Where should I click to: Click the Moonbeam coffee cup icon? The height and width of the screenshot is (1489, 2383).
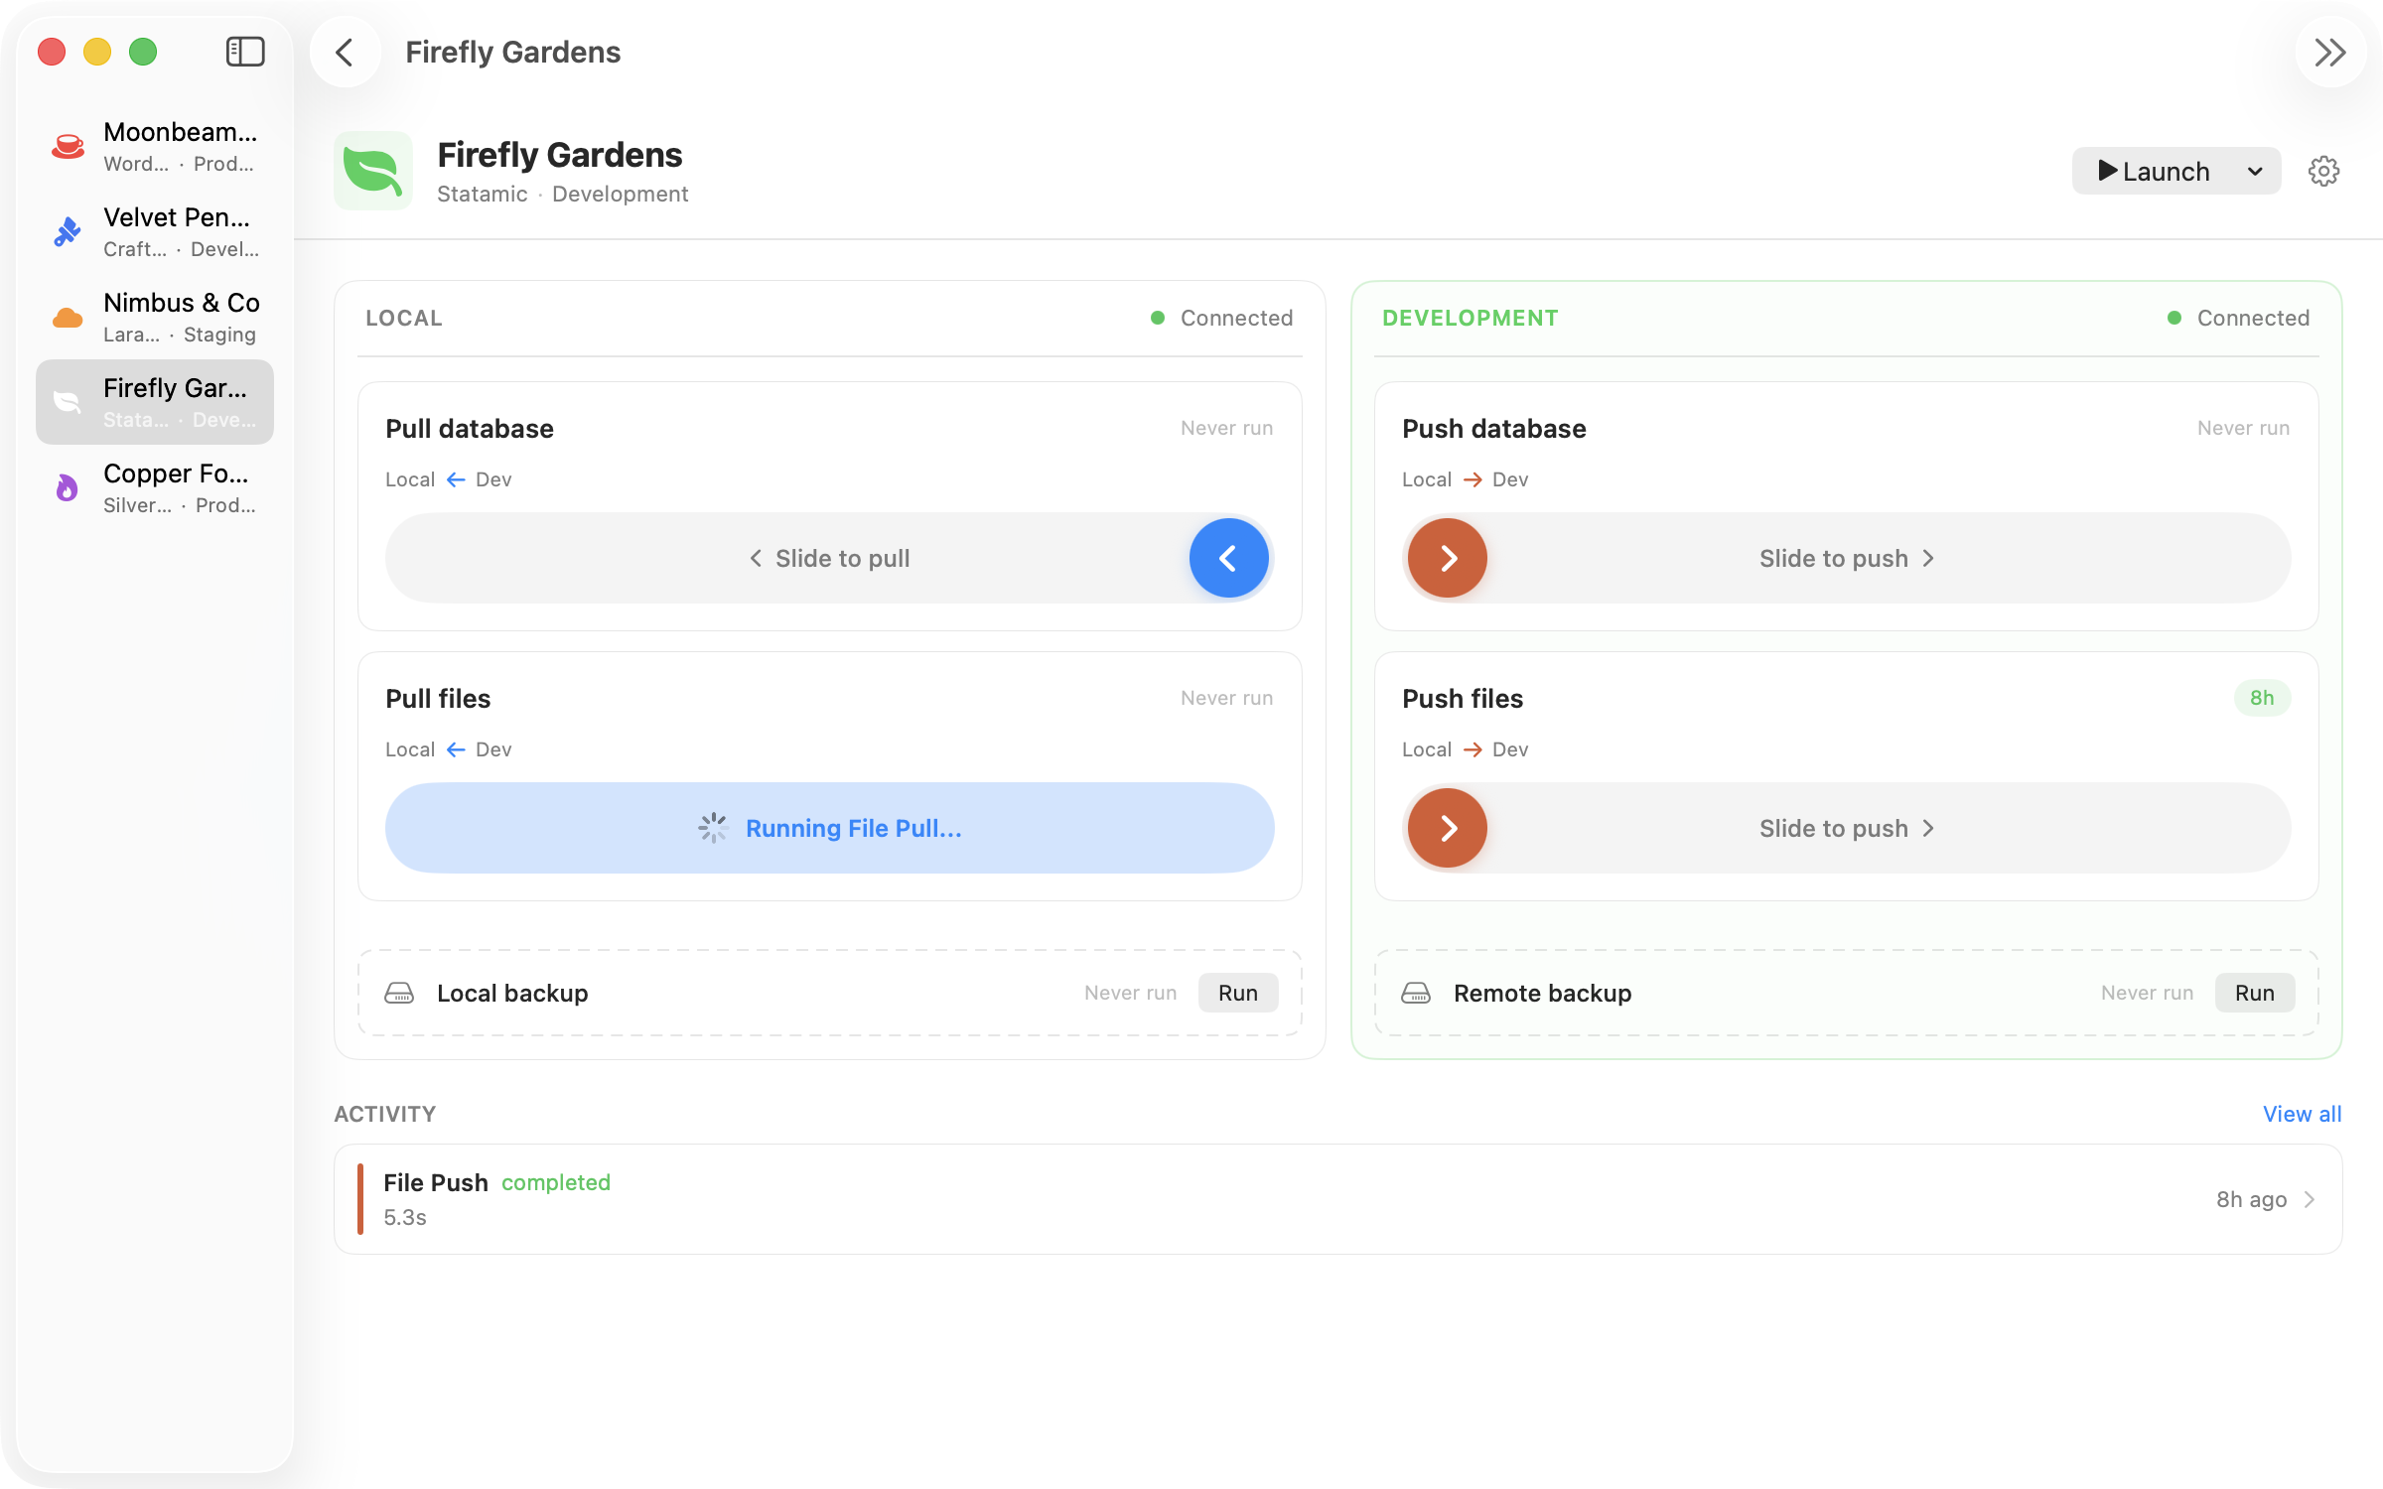[x=68, y=146]
